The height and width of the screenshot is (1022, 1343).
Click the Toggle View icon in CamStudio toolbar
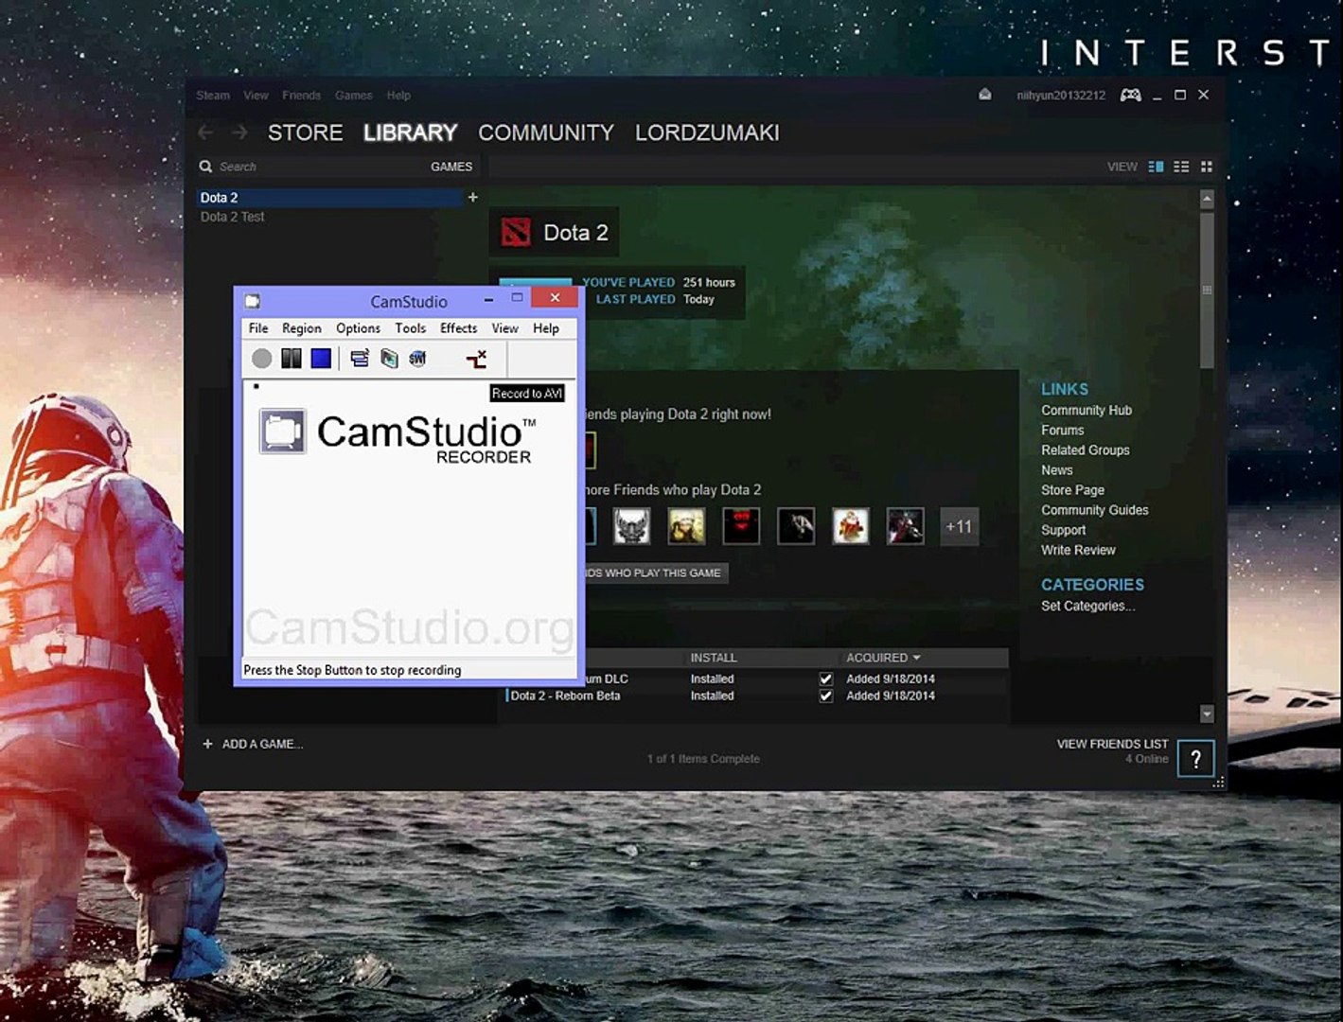[x=360, y=358]
